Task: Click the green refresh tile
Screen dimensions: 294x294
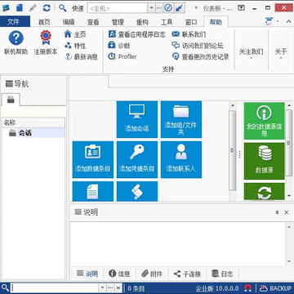Action: 264,192
